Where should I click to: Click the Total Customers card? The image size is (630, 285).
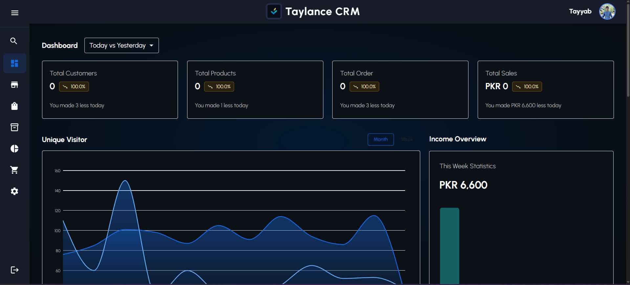(x=110, y=90)
